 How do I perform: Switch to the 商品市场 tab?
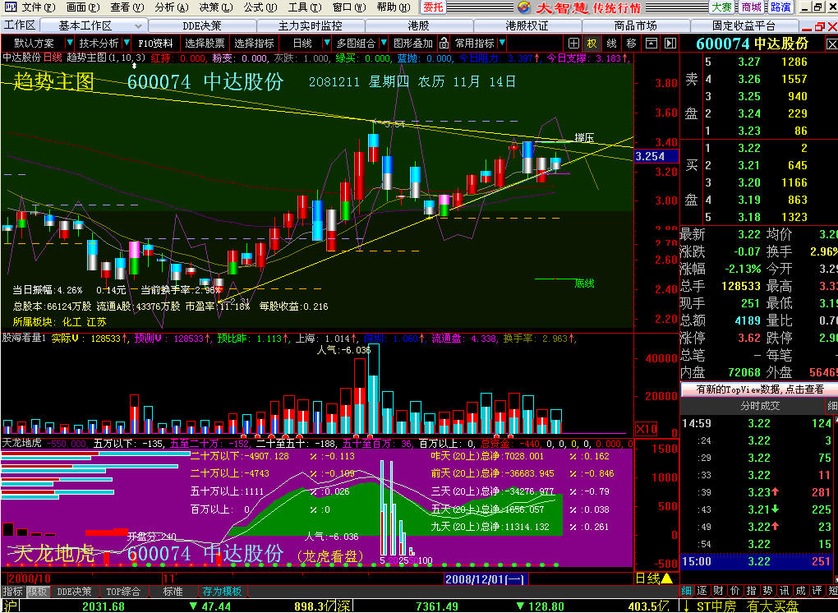(636, 25)
